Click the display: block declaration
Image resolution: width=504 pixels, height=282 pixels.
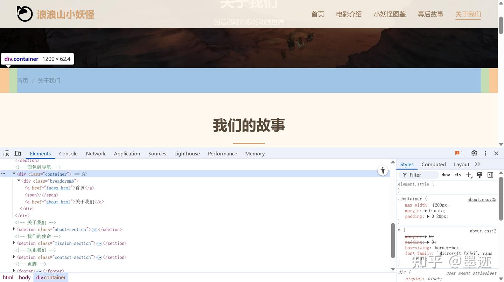point(424,279)
